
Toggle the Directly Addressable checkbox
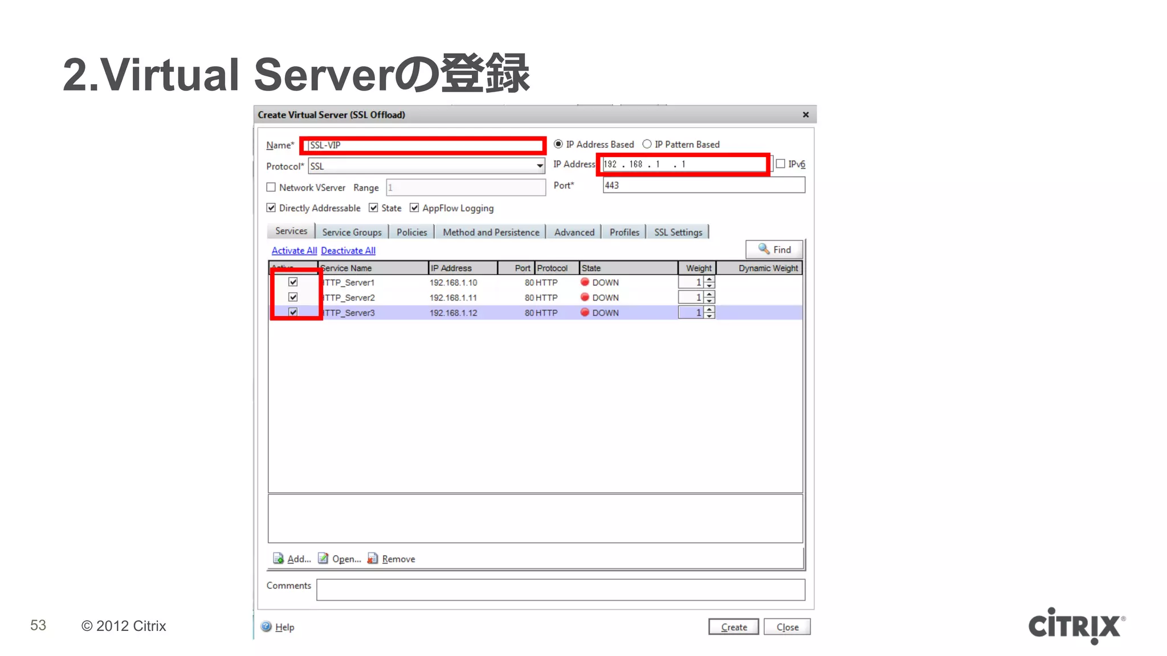pyautogui.click(x=271, y=208)
